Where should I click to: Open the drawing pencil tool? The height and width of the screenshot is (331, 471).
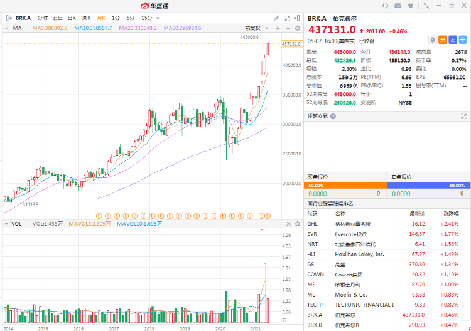[x=278, y=18]
